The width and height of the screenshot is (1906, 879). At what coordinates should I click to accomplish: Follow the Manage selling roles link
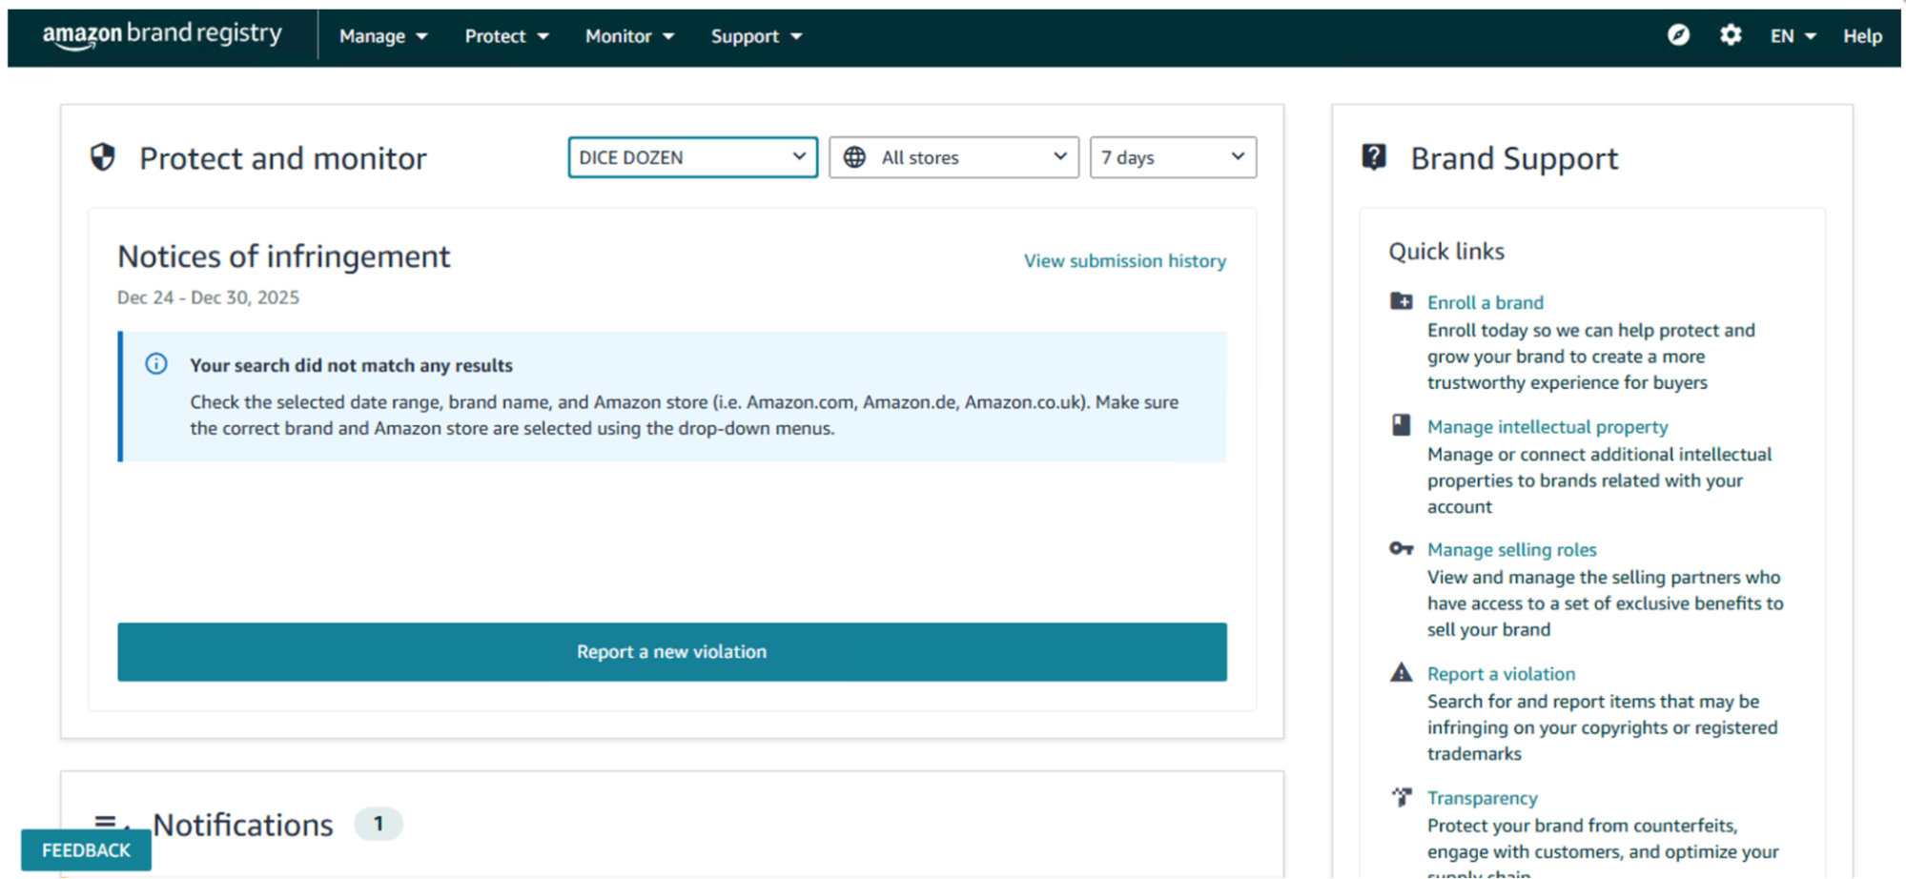[1511, 550]
